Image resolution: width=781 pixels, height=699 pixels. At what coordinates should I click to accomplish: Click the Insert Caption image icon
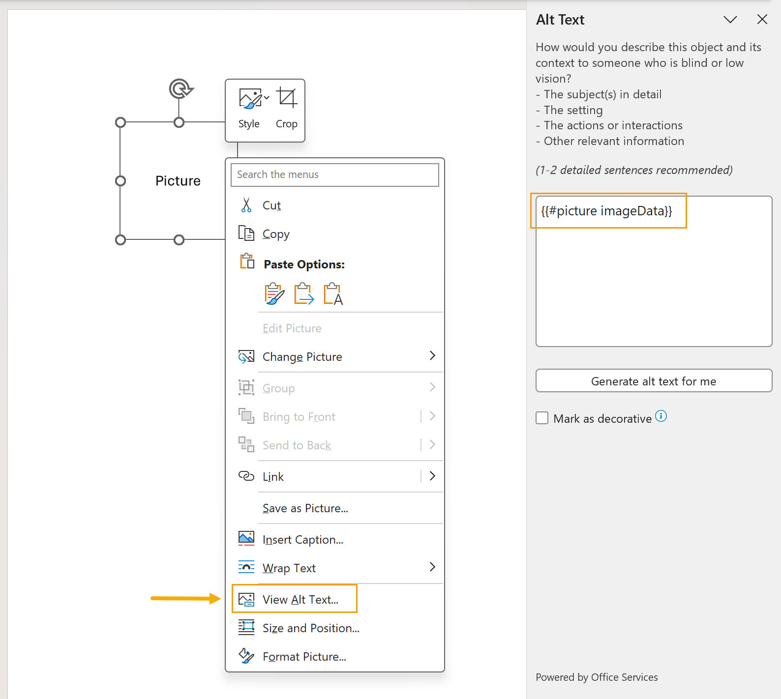coord(246,539)
